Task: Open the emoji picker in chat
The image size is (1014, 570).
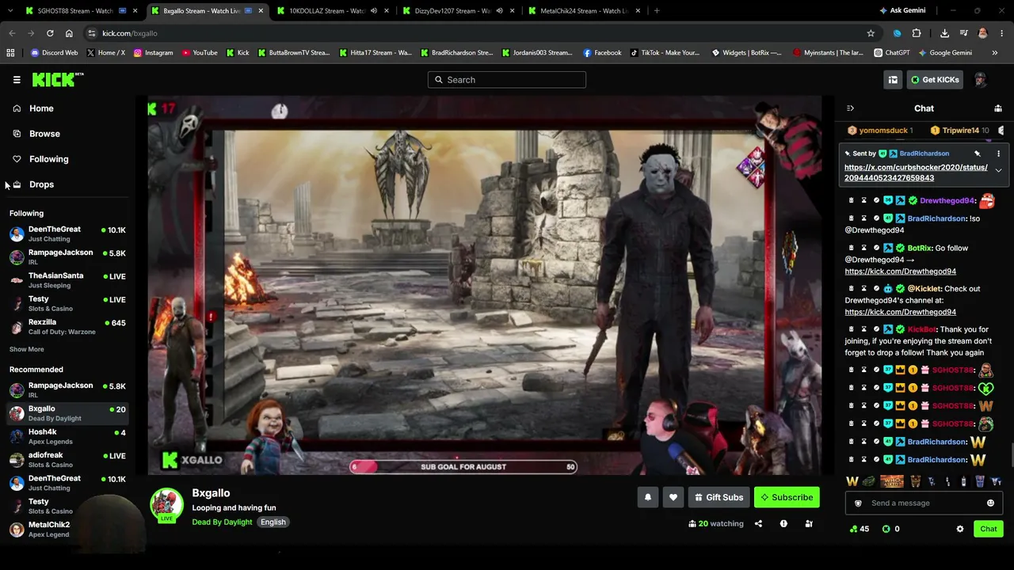Action: [x=990, y=503]
